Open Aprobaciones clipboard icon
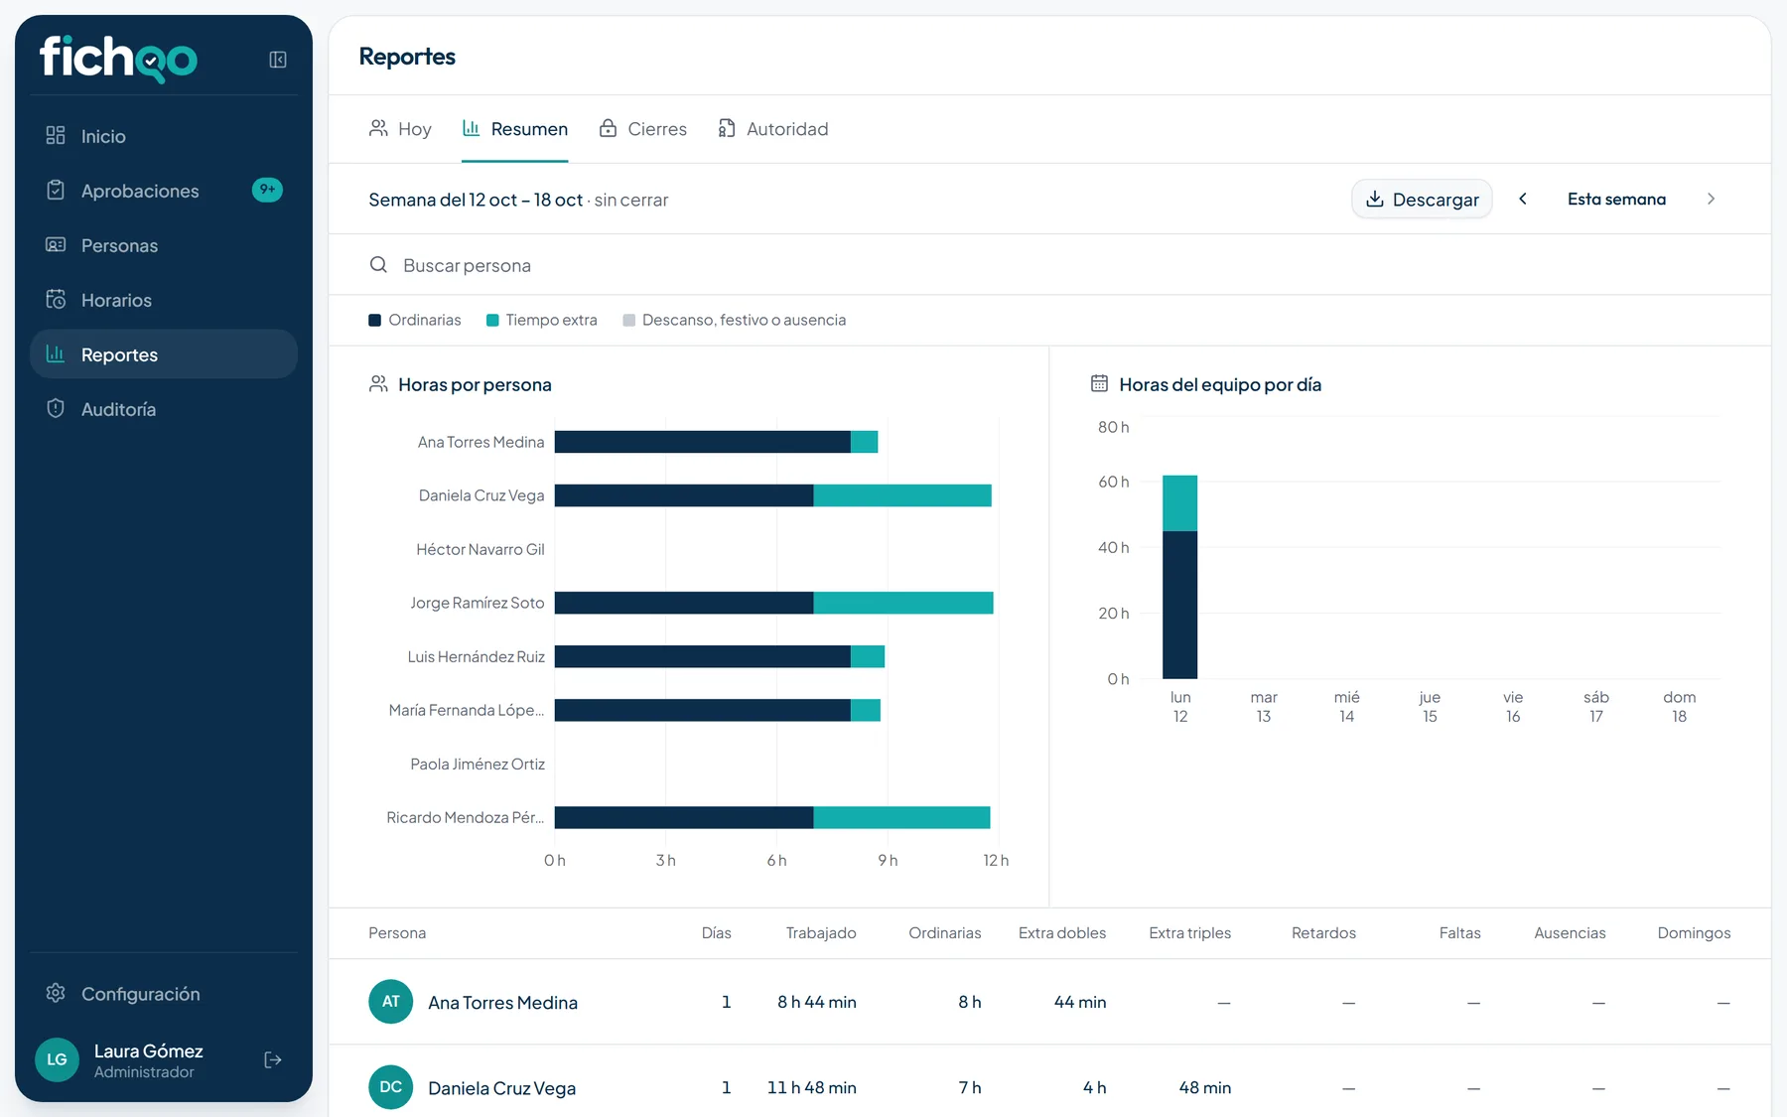 point(56,191)
